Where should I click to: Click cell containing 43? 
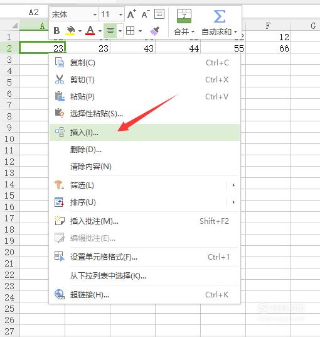(x=133, y=48)
